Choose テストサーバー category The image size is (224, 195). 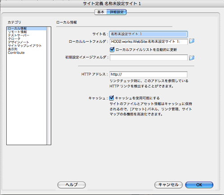click(x=18, y=35)
